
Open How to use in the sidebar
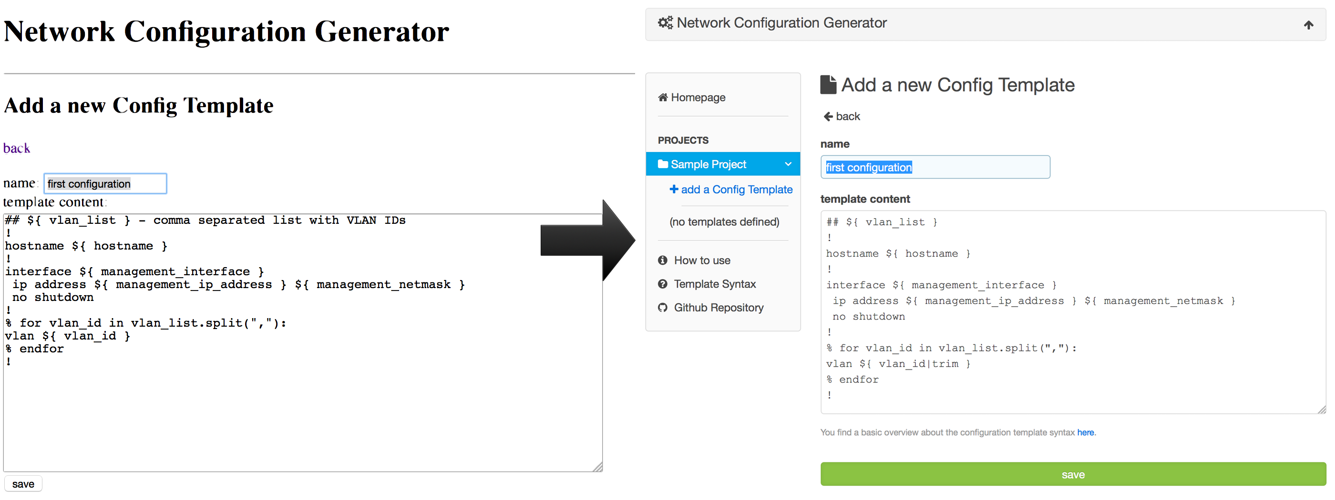point(695,260)
